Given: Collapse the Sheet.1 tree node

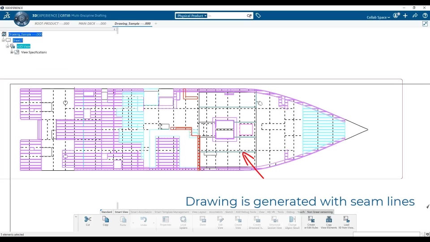Looking at the screenshot, I should (3, 40).
